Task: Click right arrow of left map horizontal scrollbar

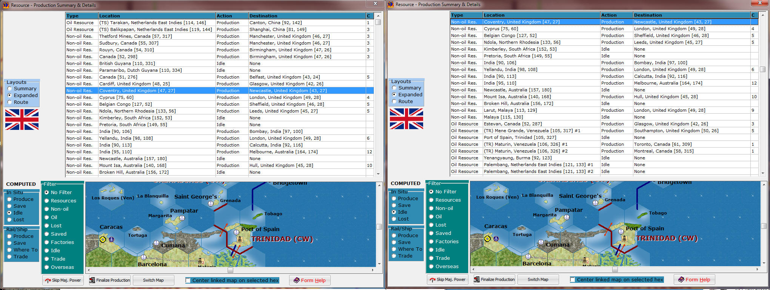Action: 373,270
